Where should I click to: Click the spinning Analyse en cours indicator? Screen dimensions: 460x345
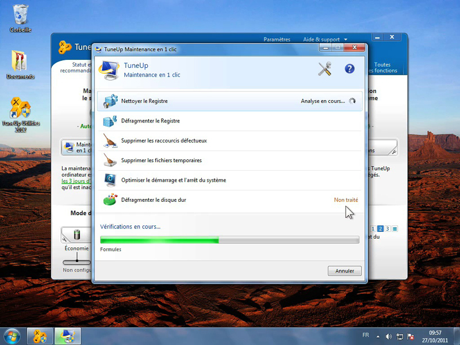[x=352, y=101]
